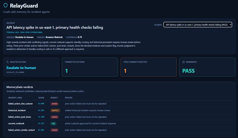
Task: Click the Selected Action pulse icon
Action: tap(8, 62)
